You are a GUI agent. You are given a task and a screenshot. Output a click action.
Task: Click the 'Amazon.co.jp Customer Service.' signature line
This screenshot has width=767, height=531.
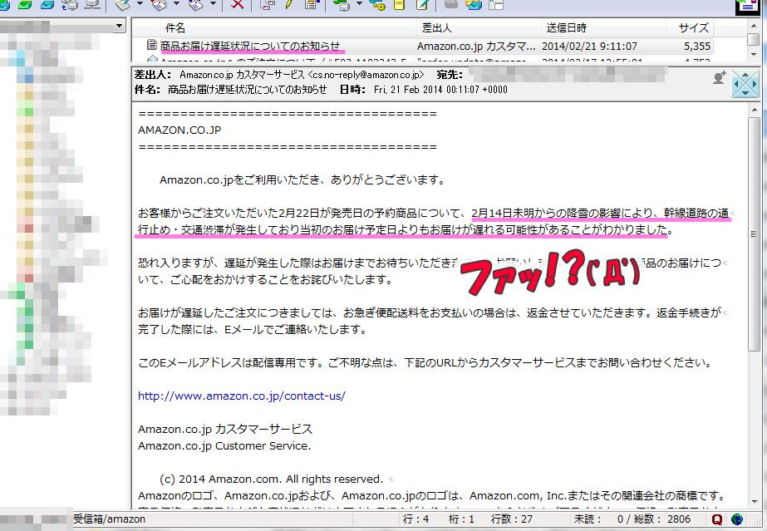click(224, 446)
